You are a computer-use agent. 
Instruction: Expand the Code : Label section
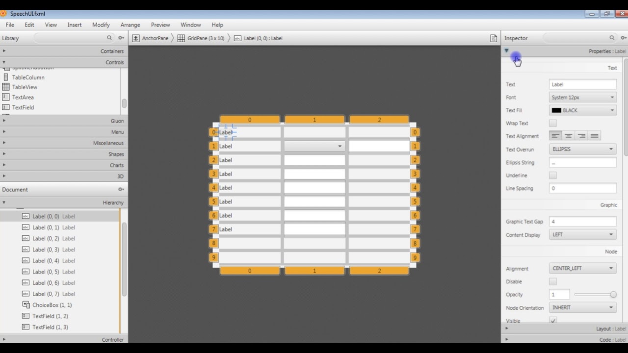pyautogui.click(x=564, y=339)
